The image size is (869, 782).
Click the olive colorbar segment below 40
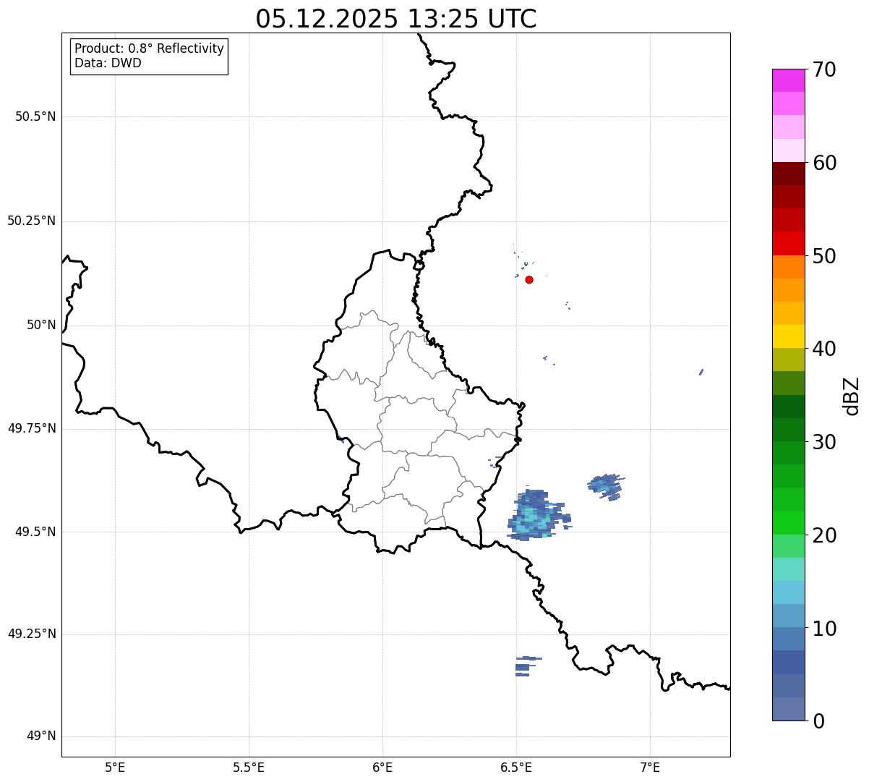coord(788,360)
